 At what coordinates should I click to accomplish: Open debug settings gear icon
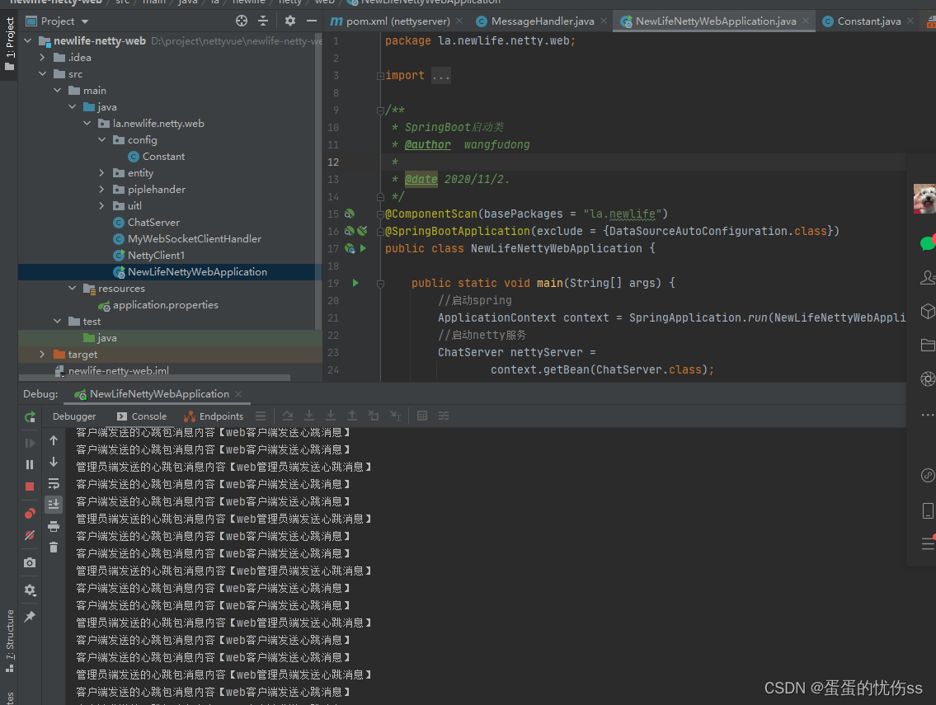(x=30, y=590)
